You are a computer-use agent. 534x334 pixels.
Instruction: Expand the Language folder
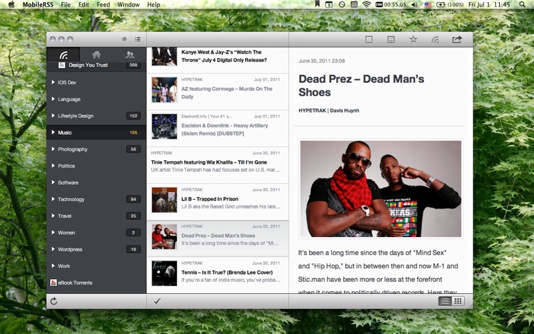click(x=53, y=99)
